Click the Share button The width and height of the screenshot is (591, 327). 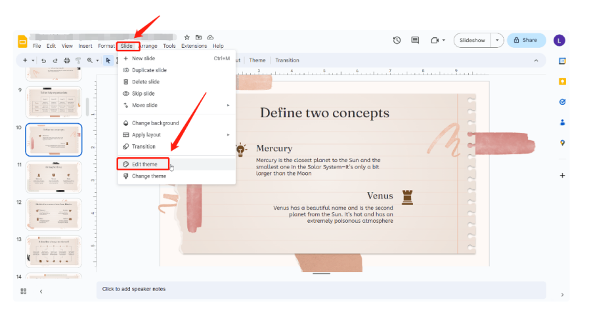[526, 40]
